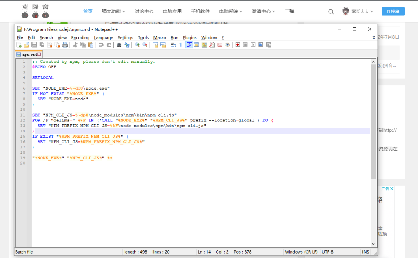
Task: Click Windows (CR LF) in status bar
Action: click(x=301, y=252)
